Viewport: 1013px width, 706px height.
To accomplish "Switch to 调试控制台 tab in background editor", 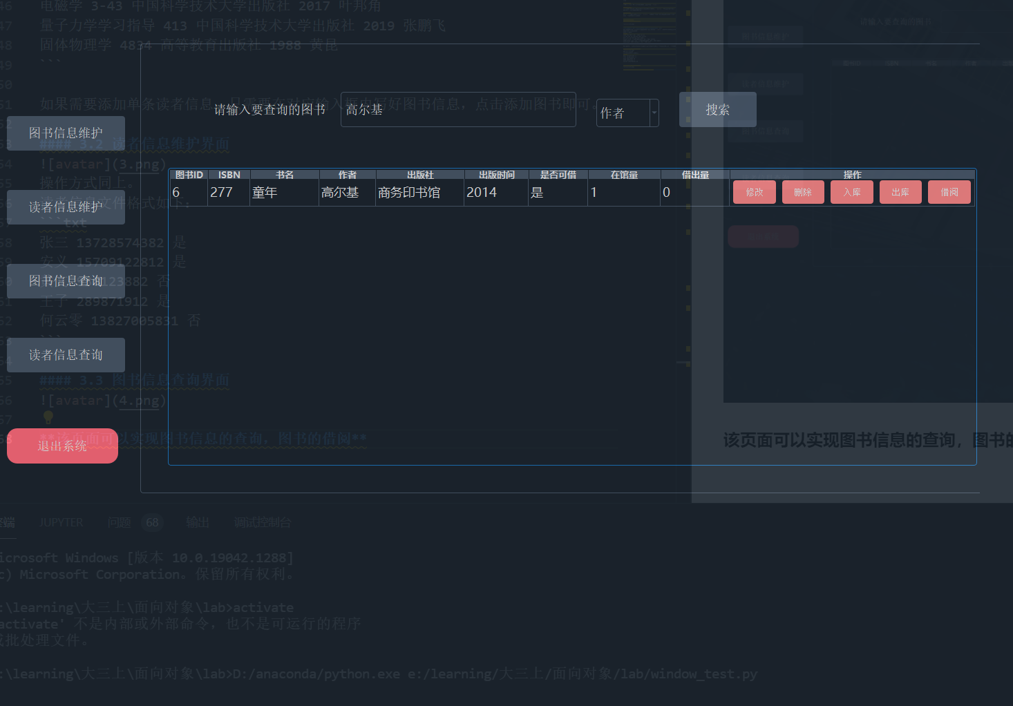I will (262, 522).
